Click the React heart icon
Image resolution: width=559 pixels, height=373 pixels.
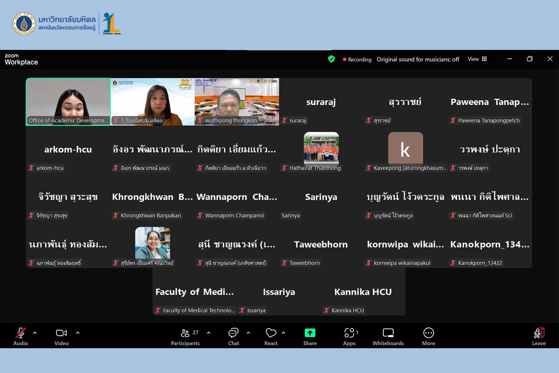271,336
